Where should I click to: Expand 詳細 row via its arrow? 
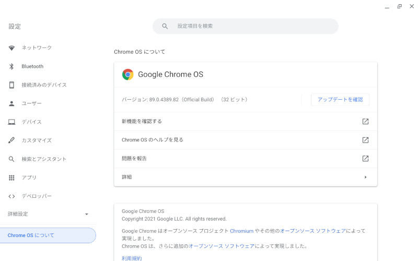(365, 177)
